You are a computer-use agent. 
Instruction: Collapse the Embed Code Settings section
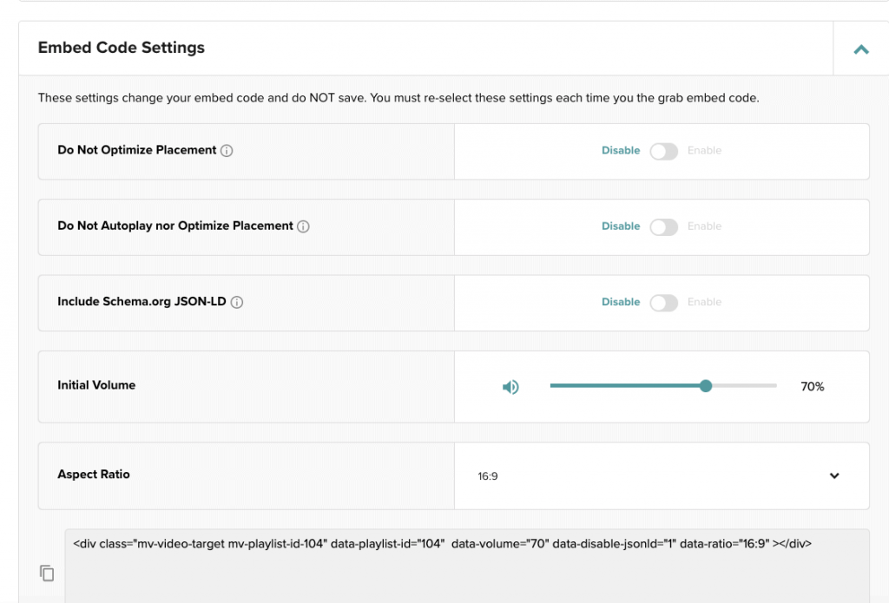click(x=860, y=49)
